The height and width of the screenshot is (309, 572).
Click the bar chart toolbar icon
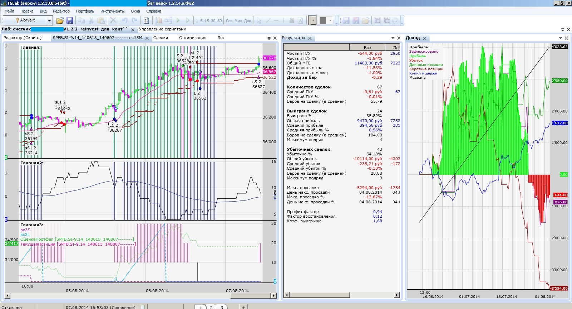158,21
